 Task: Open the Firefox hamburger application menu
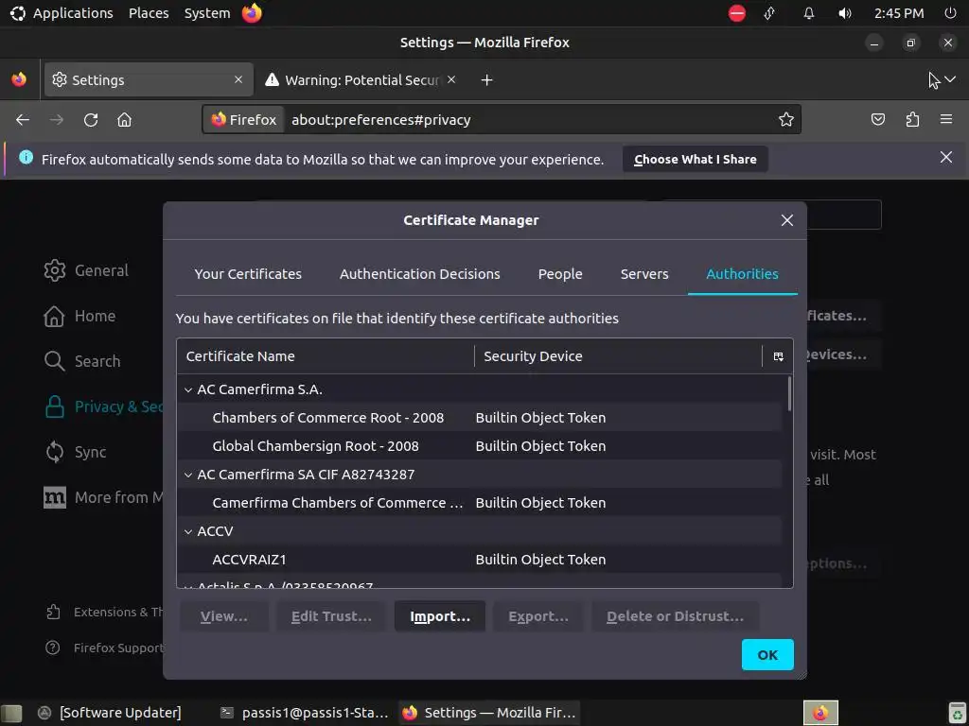pos(945,119)
